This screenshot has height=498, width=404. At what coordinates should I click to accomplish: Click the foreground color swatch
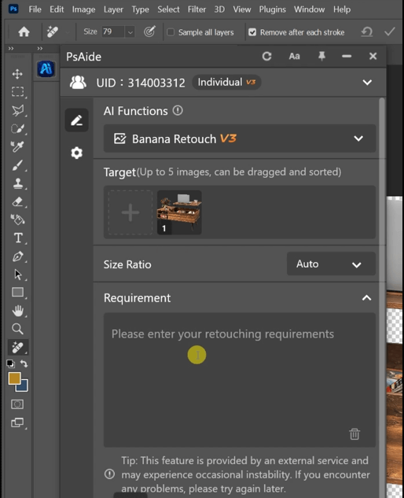(14, 378)
